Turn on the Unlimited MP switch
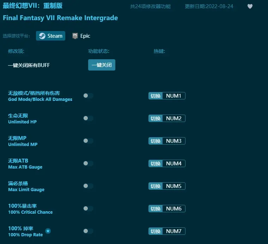The image size is (268, 244). coord(88,141)
